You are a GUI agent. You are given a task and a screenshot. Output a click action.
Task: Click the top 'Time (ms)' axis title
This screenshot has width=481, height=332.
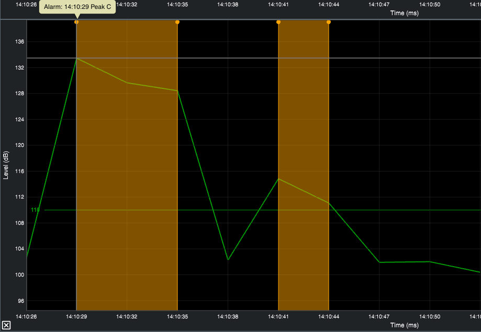pyautogui.click(x=404, y=13)
